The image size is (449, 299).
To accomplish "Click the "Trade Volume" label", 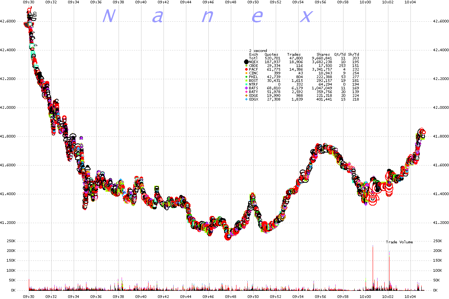I will 400,242.
